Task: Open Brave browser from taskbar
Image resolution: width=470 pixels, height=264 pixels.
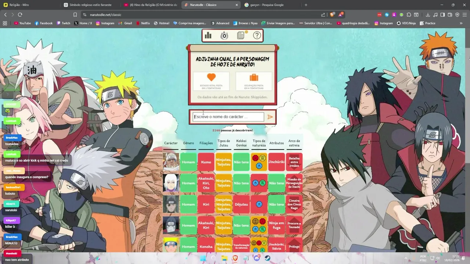Action: pyautogui.click(x=235, y=258)
